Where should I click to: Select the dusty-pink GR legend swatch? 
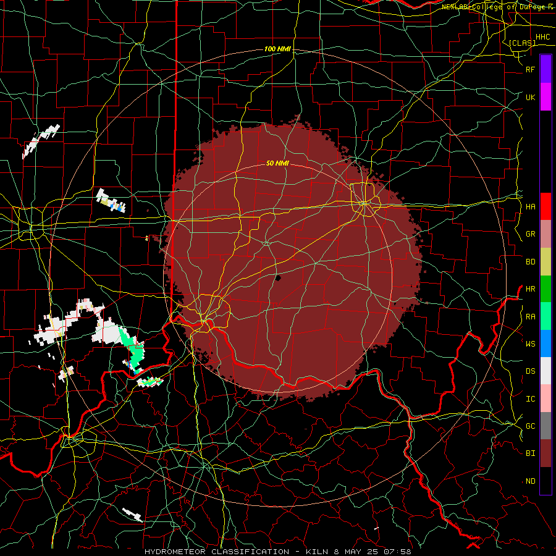pos(545,234)
